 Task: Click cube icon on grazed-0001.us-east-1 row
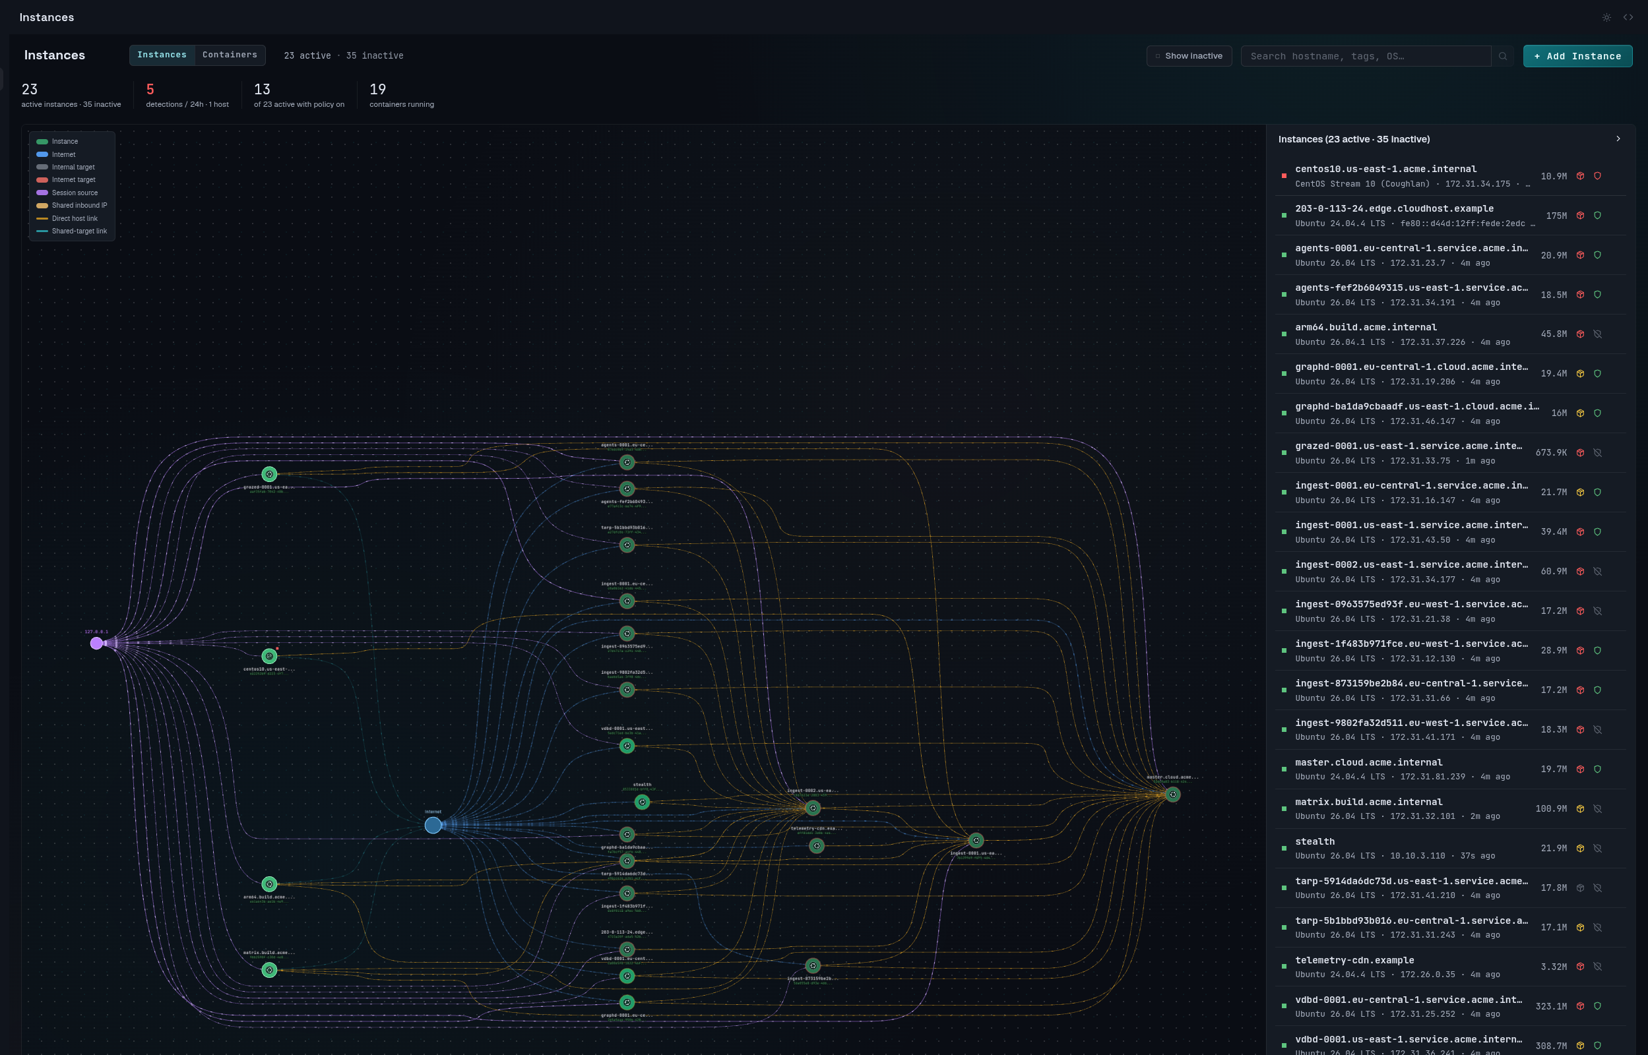point(1580,453)
